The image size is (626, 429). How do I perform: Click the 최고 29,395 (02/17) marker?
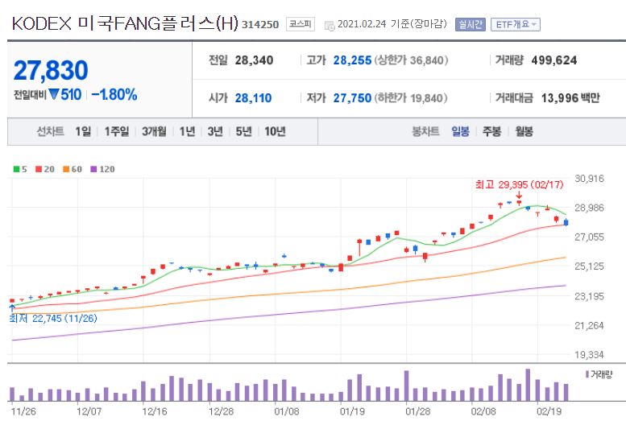coord(520,184)
